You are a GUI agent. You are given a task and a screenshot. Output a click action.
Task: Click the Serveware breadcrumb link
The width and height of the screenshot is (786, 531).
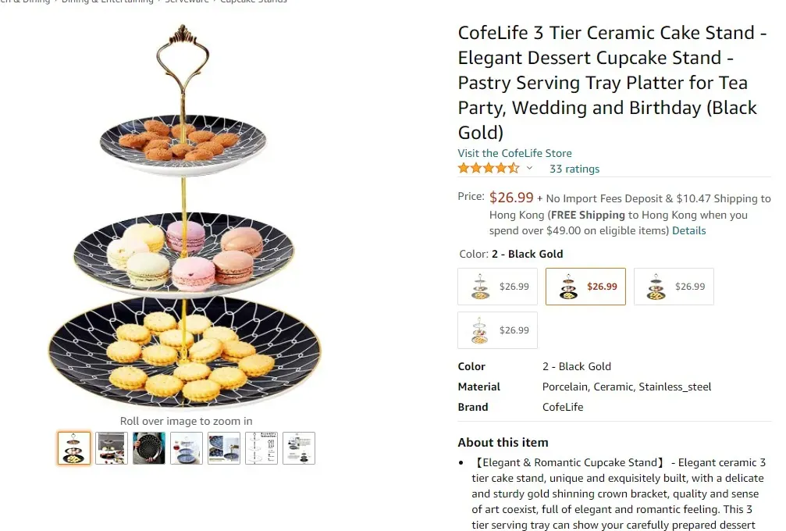coord(187,2)
